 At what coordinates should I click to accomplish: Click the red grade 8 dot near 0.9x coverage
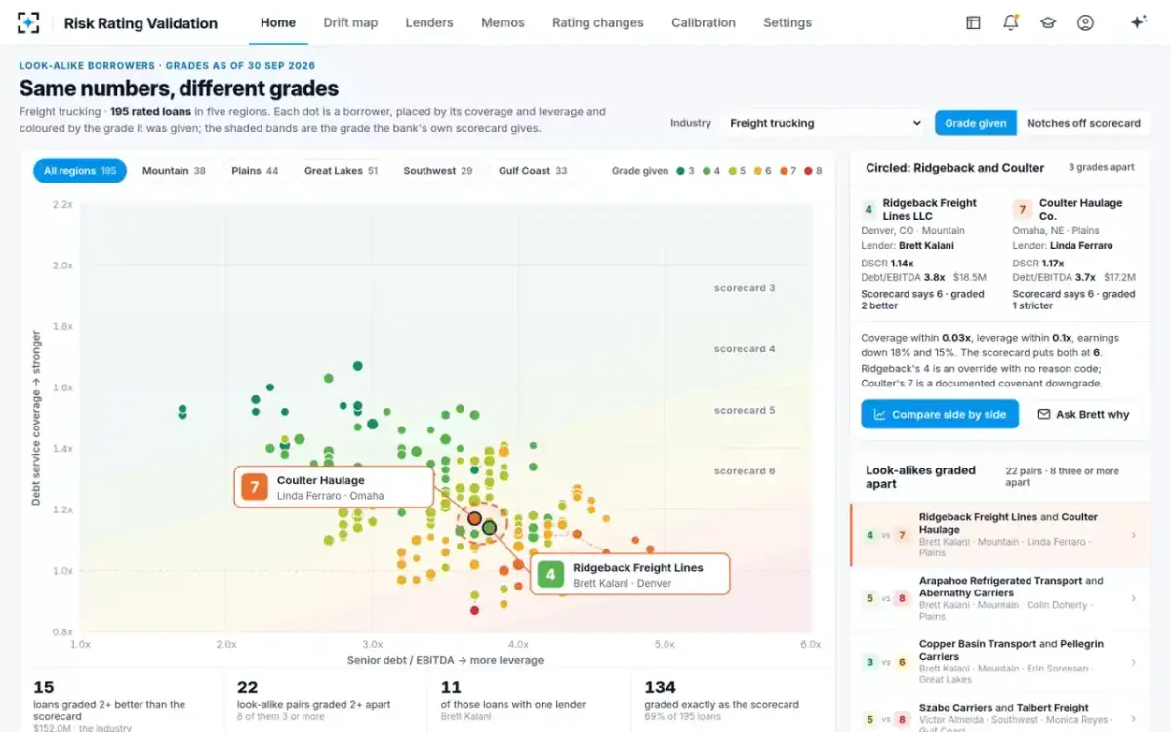tap(474, 610)
